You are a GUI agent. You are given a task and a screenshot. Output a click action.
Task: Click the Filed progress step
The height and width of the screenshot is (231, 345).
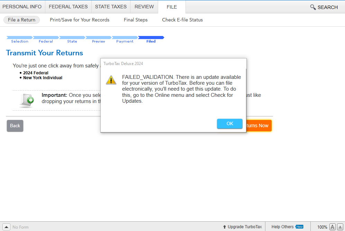[x=151, y=39]
